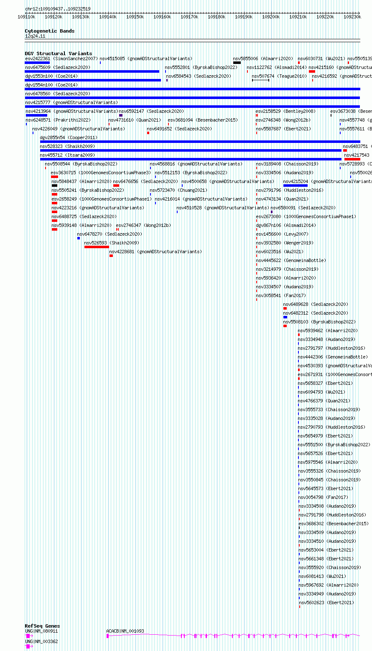Click the black nsv5855006 Almarri2020 bar
This screenshot has width=372, height=651.
click(237, 63)
